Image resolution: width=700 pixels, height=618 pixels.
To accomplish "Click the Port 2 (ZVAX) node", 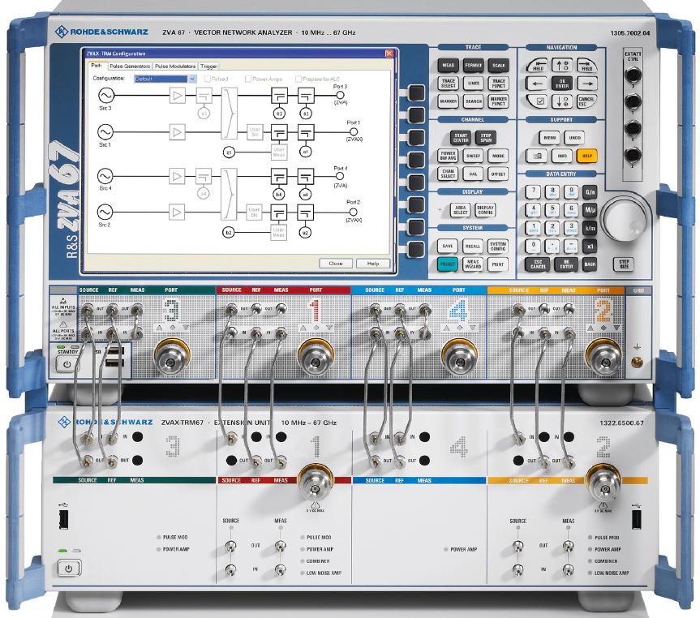I will [353, 212].
